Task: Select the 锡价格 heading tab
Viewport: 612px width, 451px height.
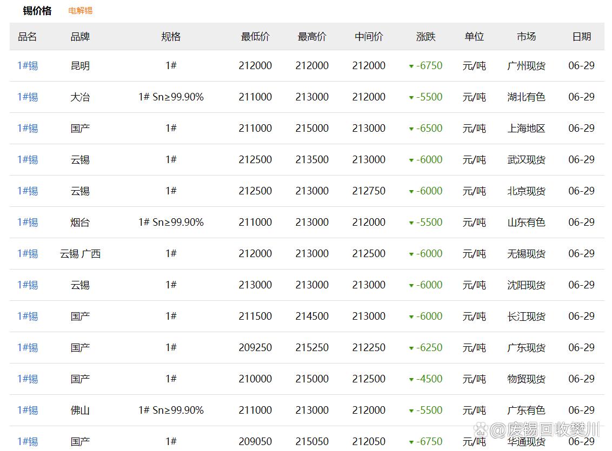Action: pyautogui.click(x=37, y=10)
